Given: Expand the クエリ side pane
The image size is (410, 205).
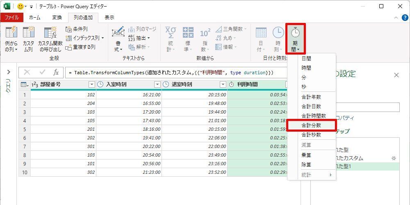Looking at the screenshot, I should (x=8, y=72).
